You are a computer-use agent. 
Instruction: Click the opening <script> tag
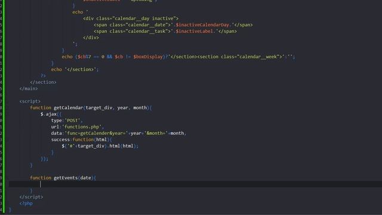(x=30, y=102)
